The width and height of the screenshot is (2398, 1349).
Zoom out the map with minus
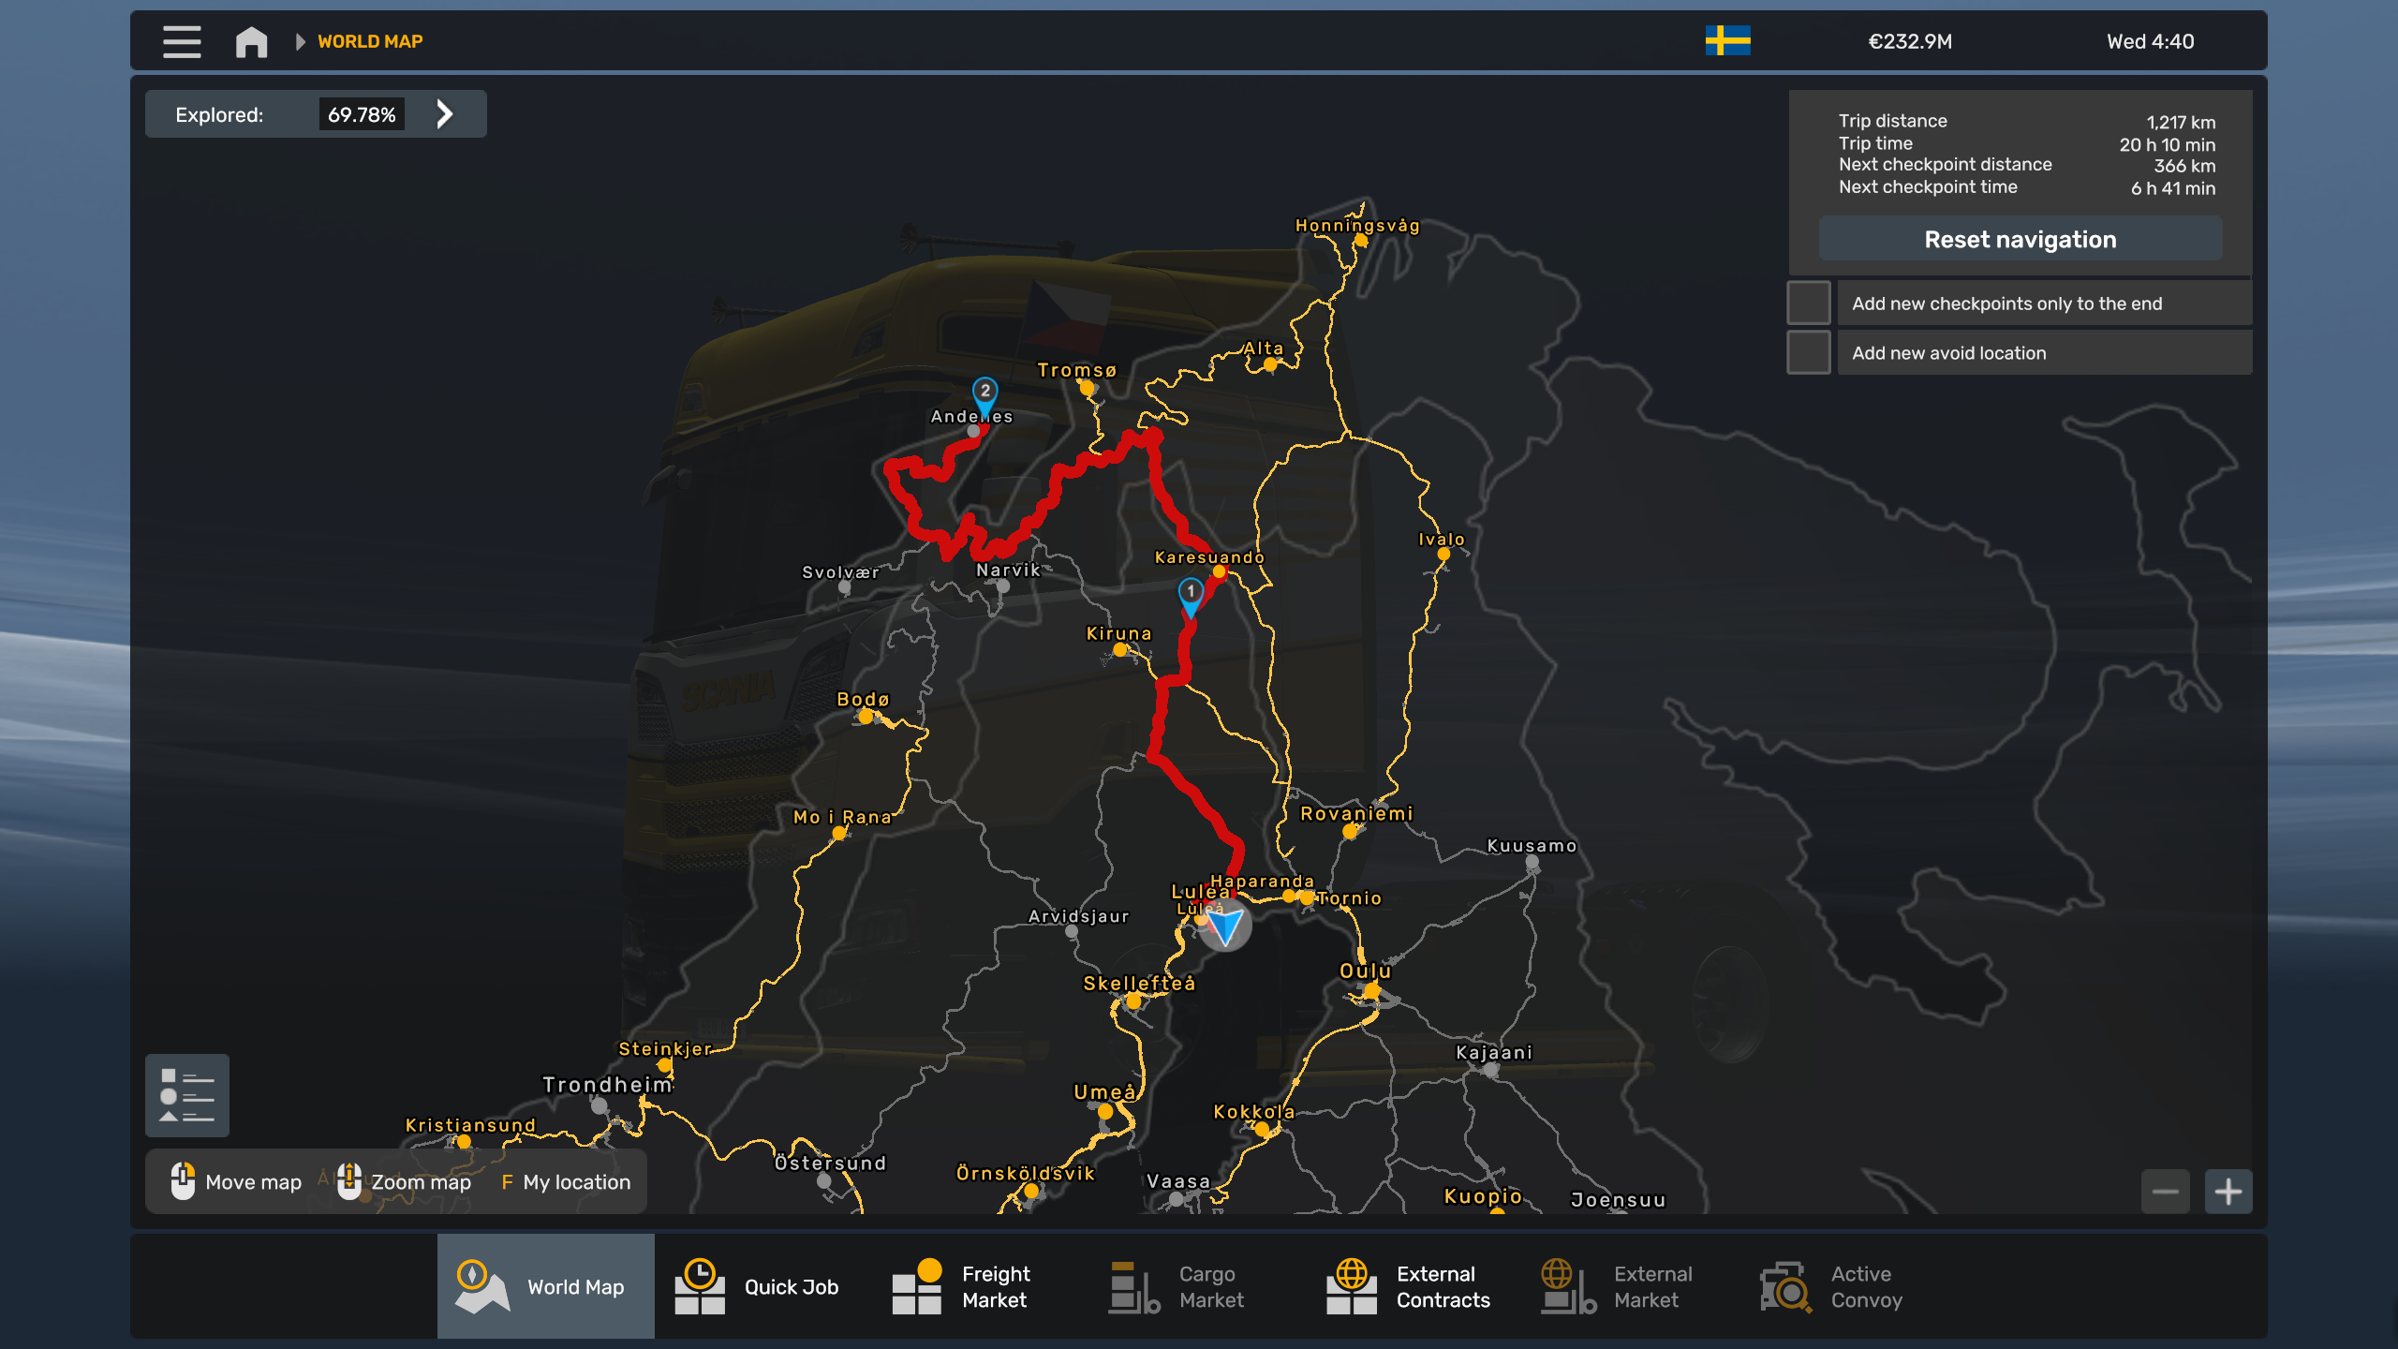tap(2165, 1192)
